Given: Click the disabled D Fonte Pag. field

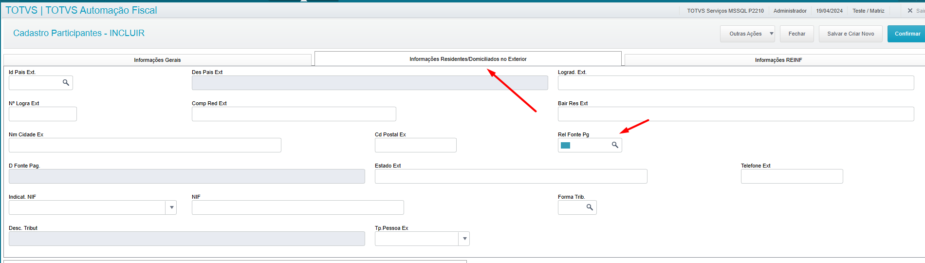Looking at the screenshot, I should (x=187, y=176).
